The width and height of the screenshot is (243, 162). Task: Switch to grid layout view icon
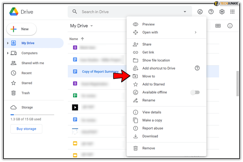coord(218,26)
